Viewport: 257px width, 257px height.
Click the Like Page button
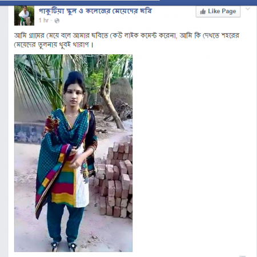point(218,11)
